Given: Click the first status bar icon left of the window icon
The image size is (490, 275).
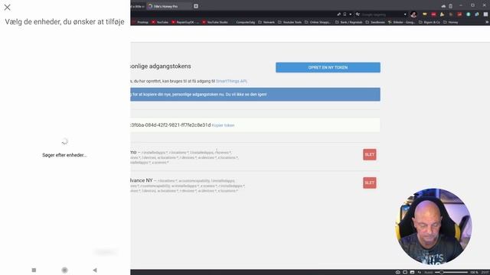Looking at the screenshot, I should (x=397, y=272).
